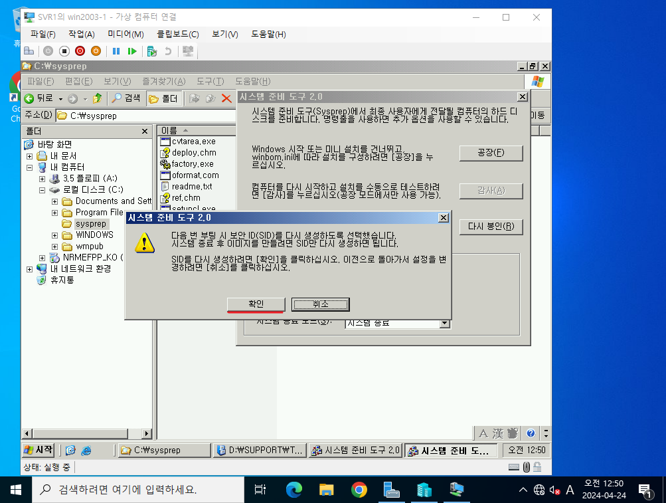Toggle the 폴더 folders pane button
Screen dimensions: 666x503
tap(165, 98)
